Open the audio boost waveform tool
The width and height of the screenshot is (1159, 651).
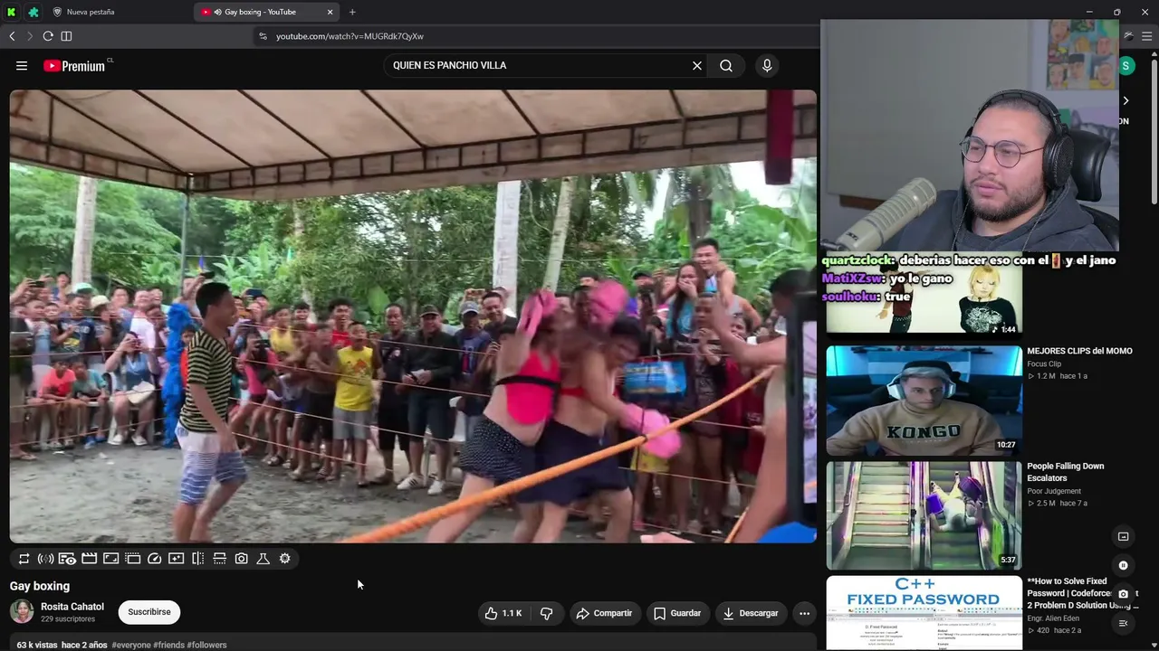(45, 559)
